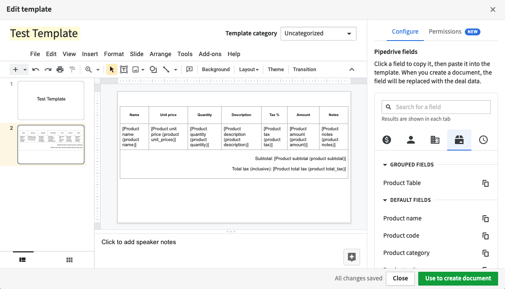Open the print dialog
Screen dimensions: 505x289
[60, 69]
